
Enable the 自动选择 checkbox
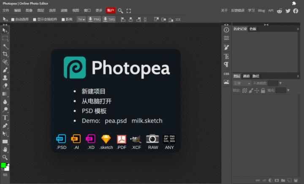13,19
